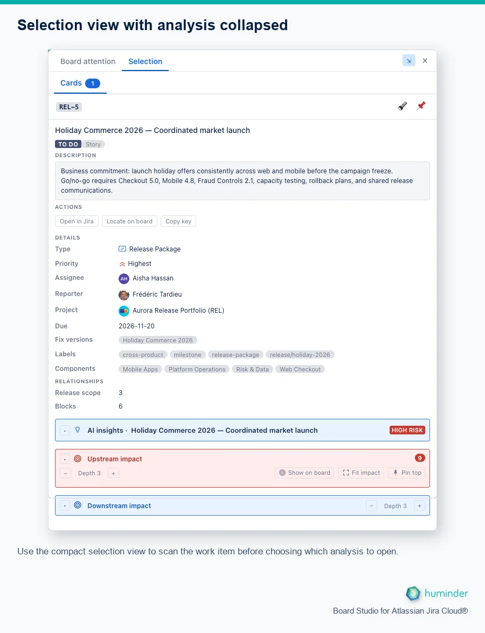Screen dimensions: 485x633
Task: Click the Risk & Data component chip
Action: pos(252,369)
